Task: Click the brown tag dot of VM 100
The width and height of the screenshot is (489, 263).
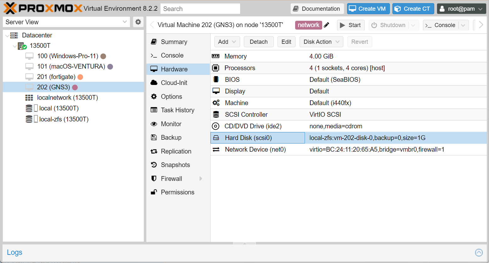Action: (x=103, y=56)
